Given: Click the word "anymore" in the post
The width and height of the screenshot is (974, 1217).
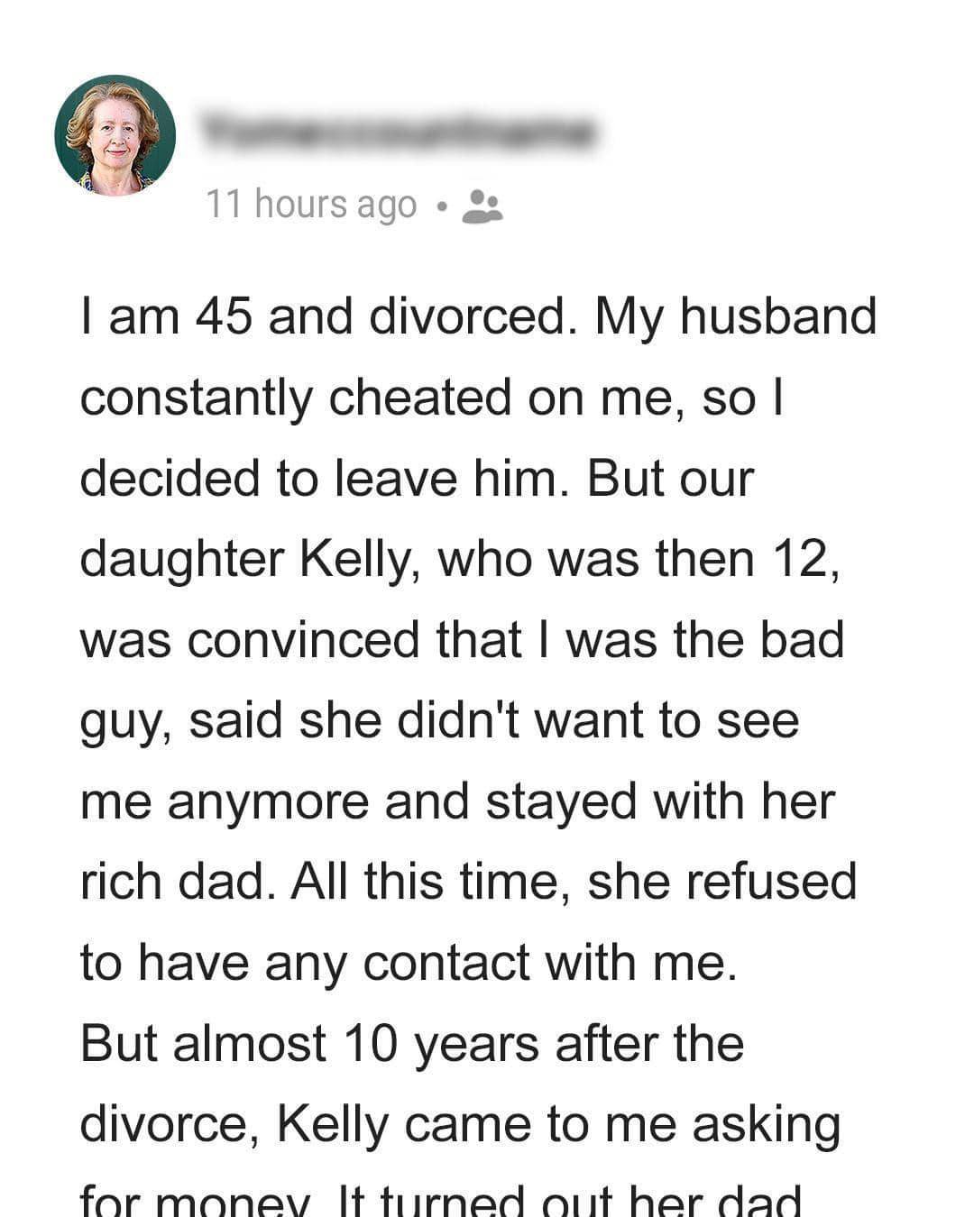Looking at the screenshot, I should click(269, 801).
